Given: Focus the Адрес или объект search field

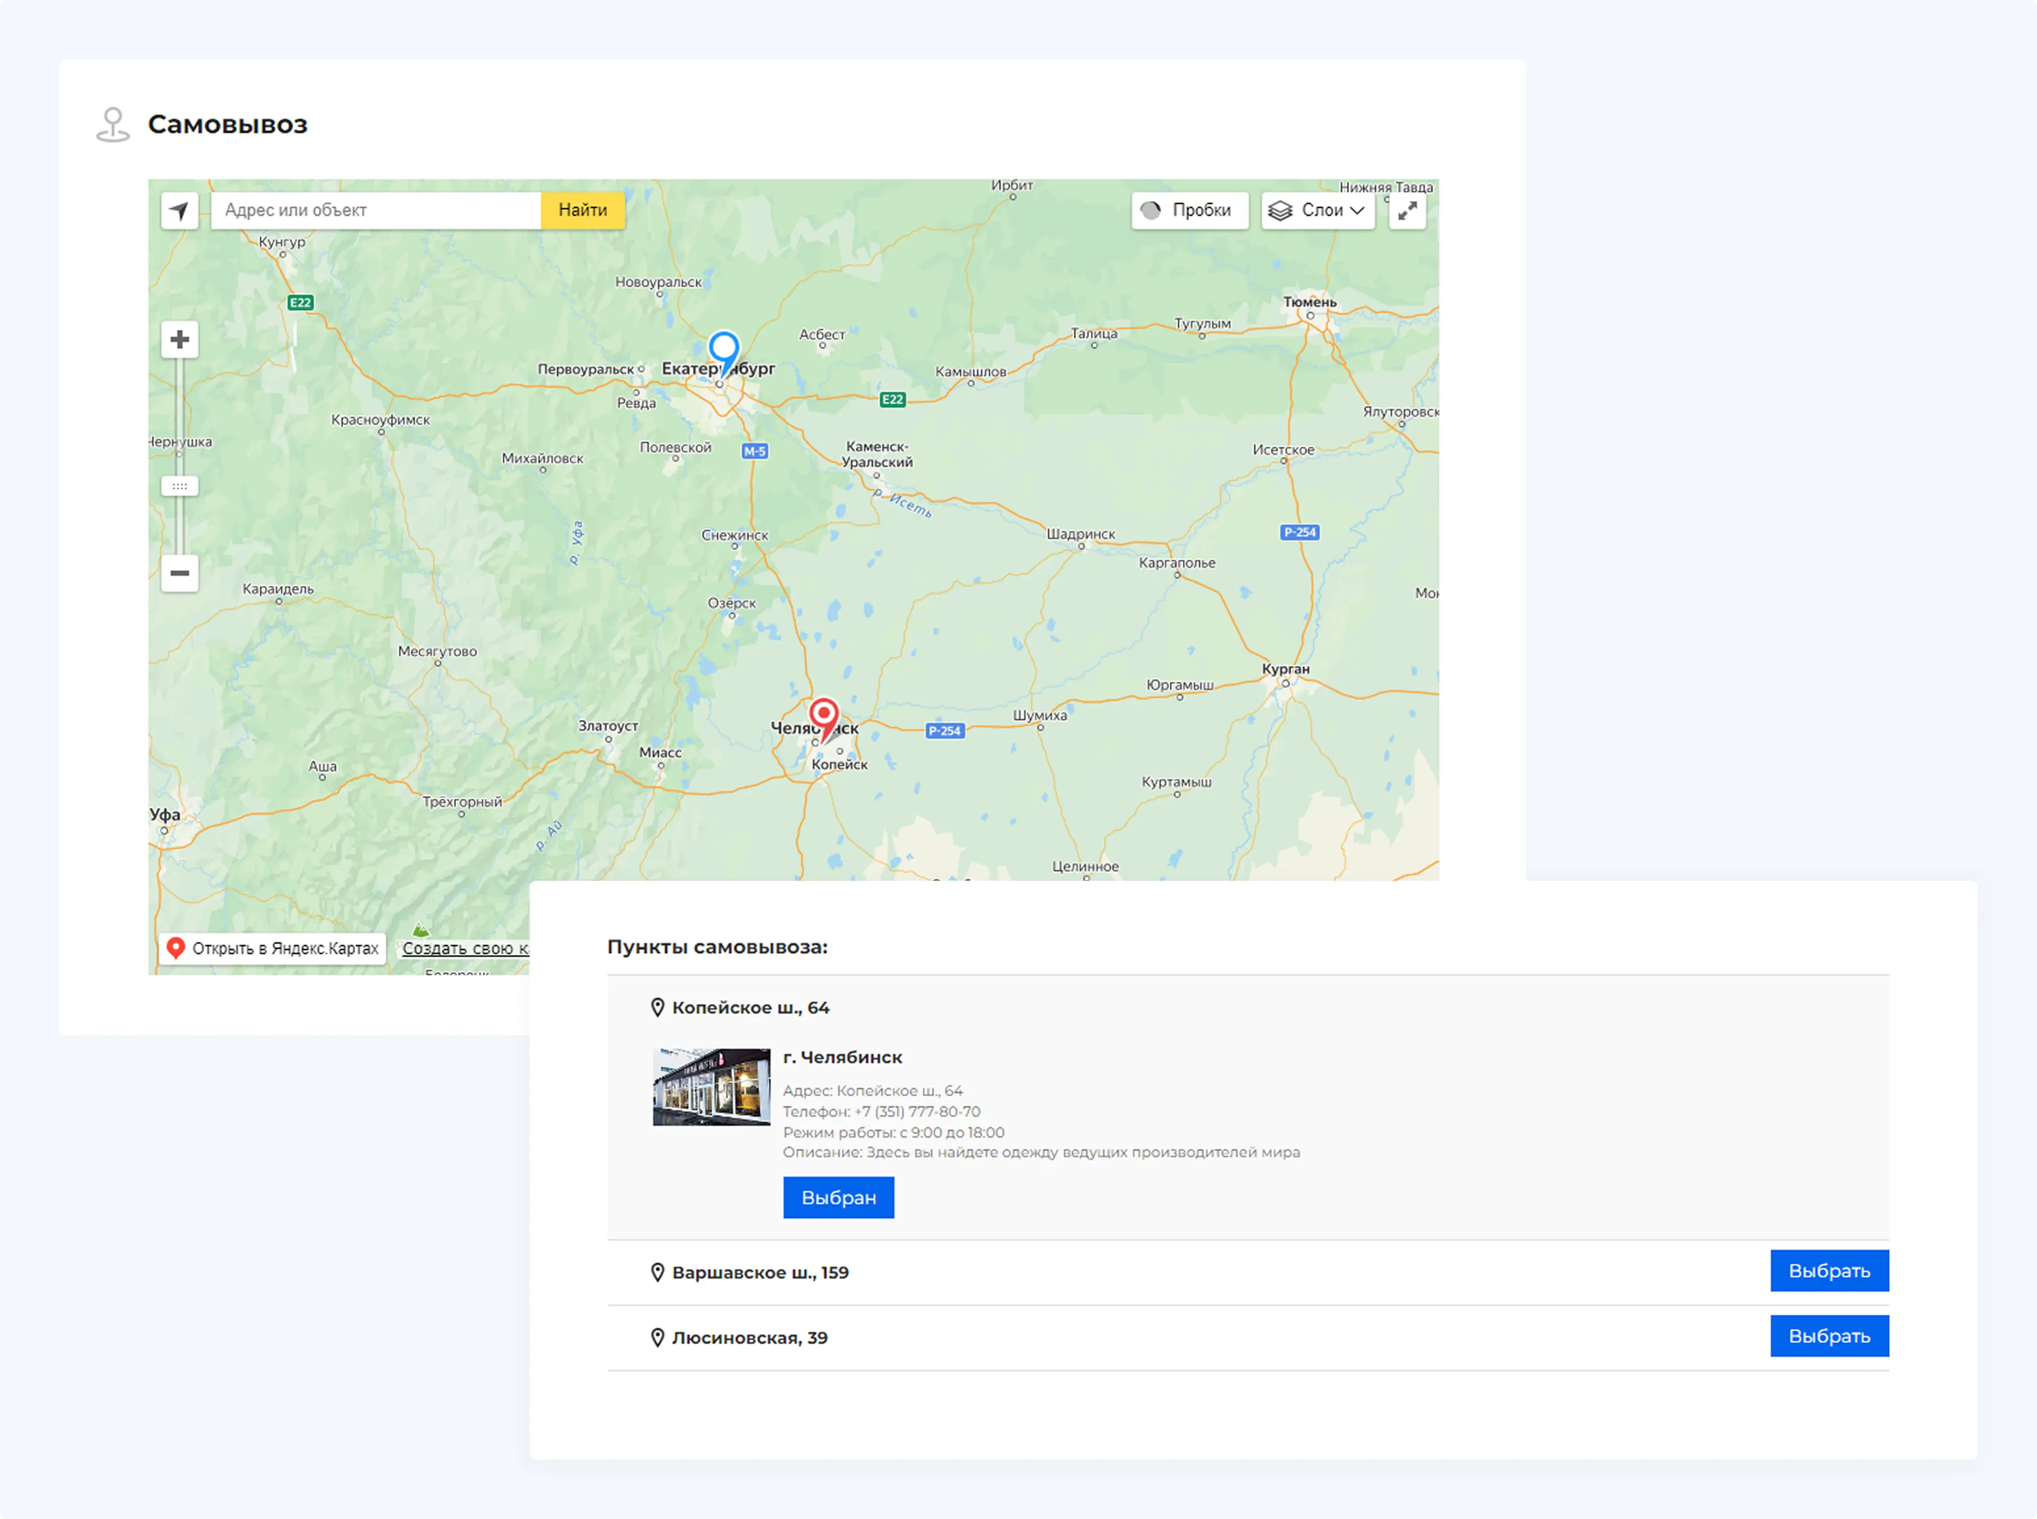Looking at the screenshot, I should coord(376,210).
